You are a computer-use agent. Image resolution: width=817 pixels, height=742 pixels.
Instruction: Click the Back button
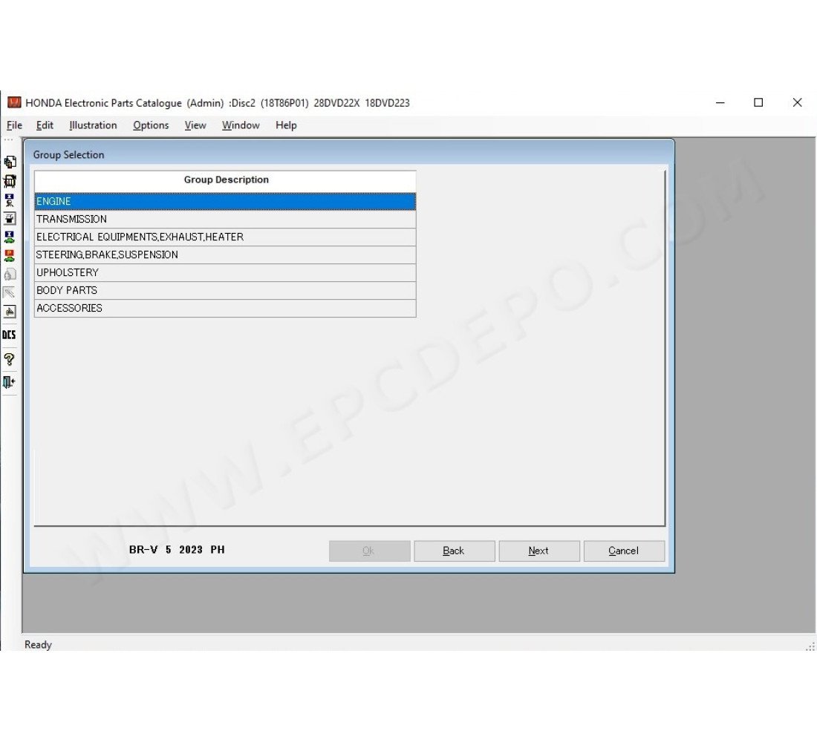pyautogui.click(x=454, y=551)
